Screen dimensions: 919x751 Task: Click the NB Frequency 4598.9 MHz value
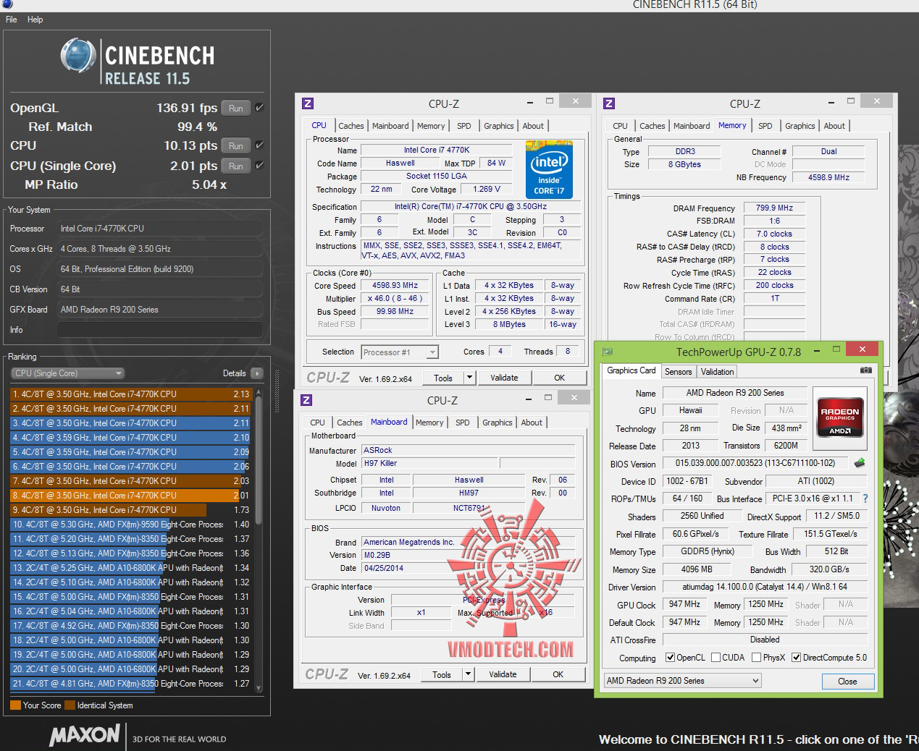point(828,177)
